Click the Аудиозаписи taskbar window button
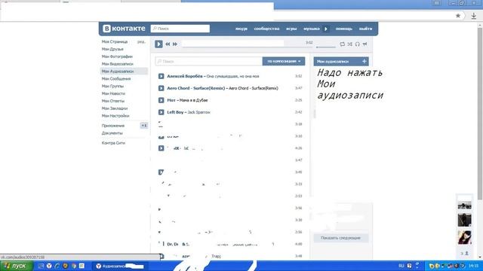 [x=119, y=266]
